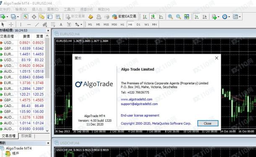256x157 pixels.
Task: Set timeframe to D1
Action: coord(138,24)
